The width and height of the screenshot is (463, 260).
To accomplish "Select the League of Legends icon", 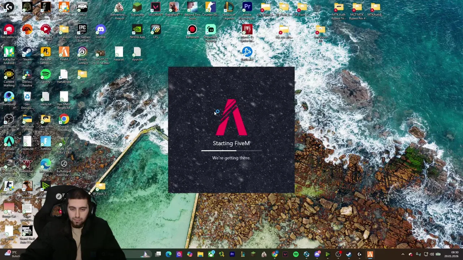I will tap(229, 10).
